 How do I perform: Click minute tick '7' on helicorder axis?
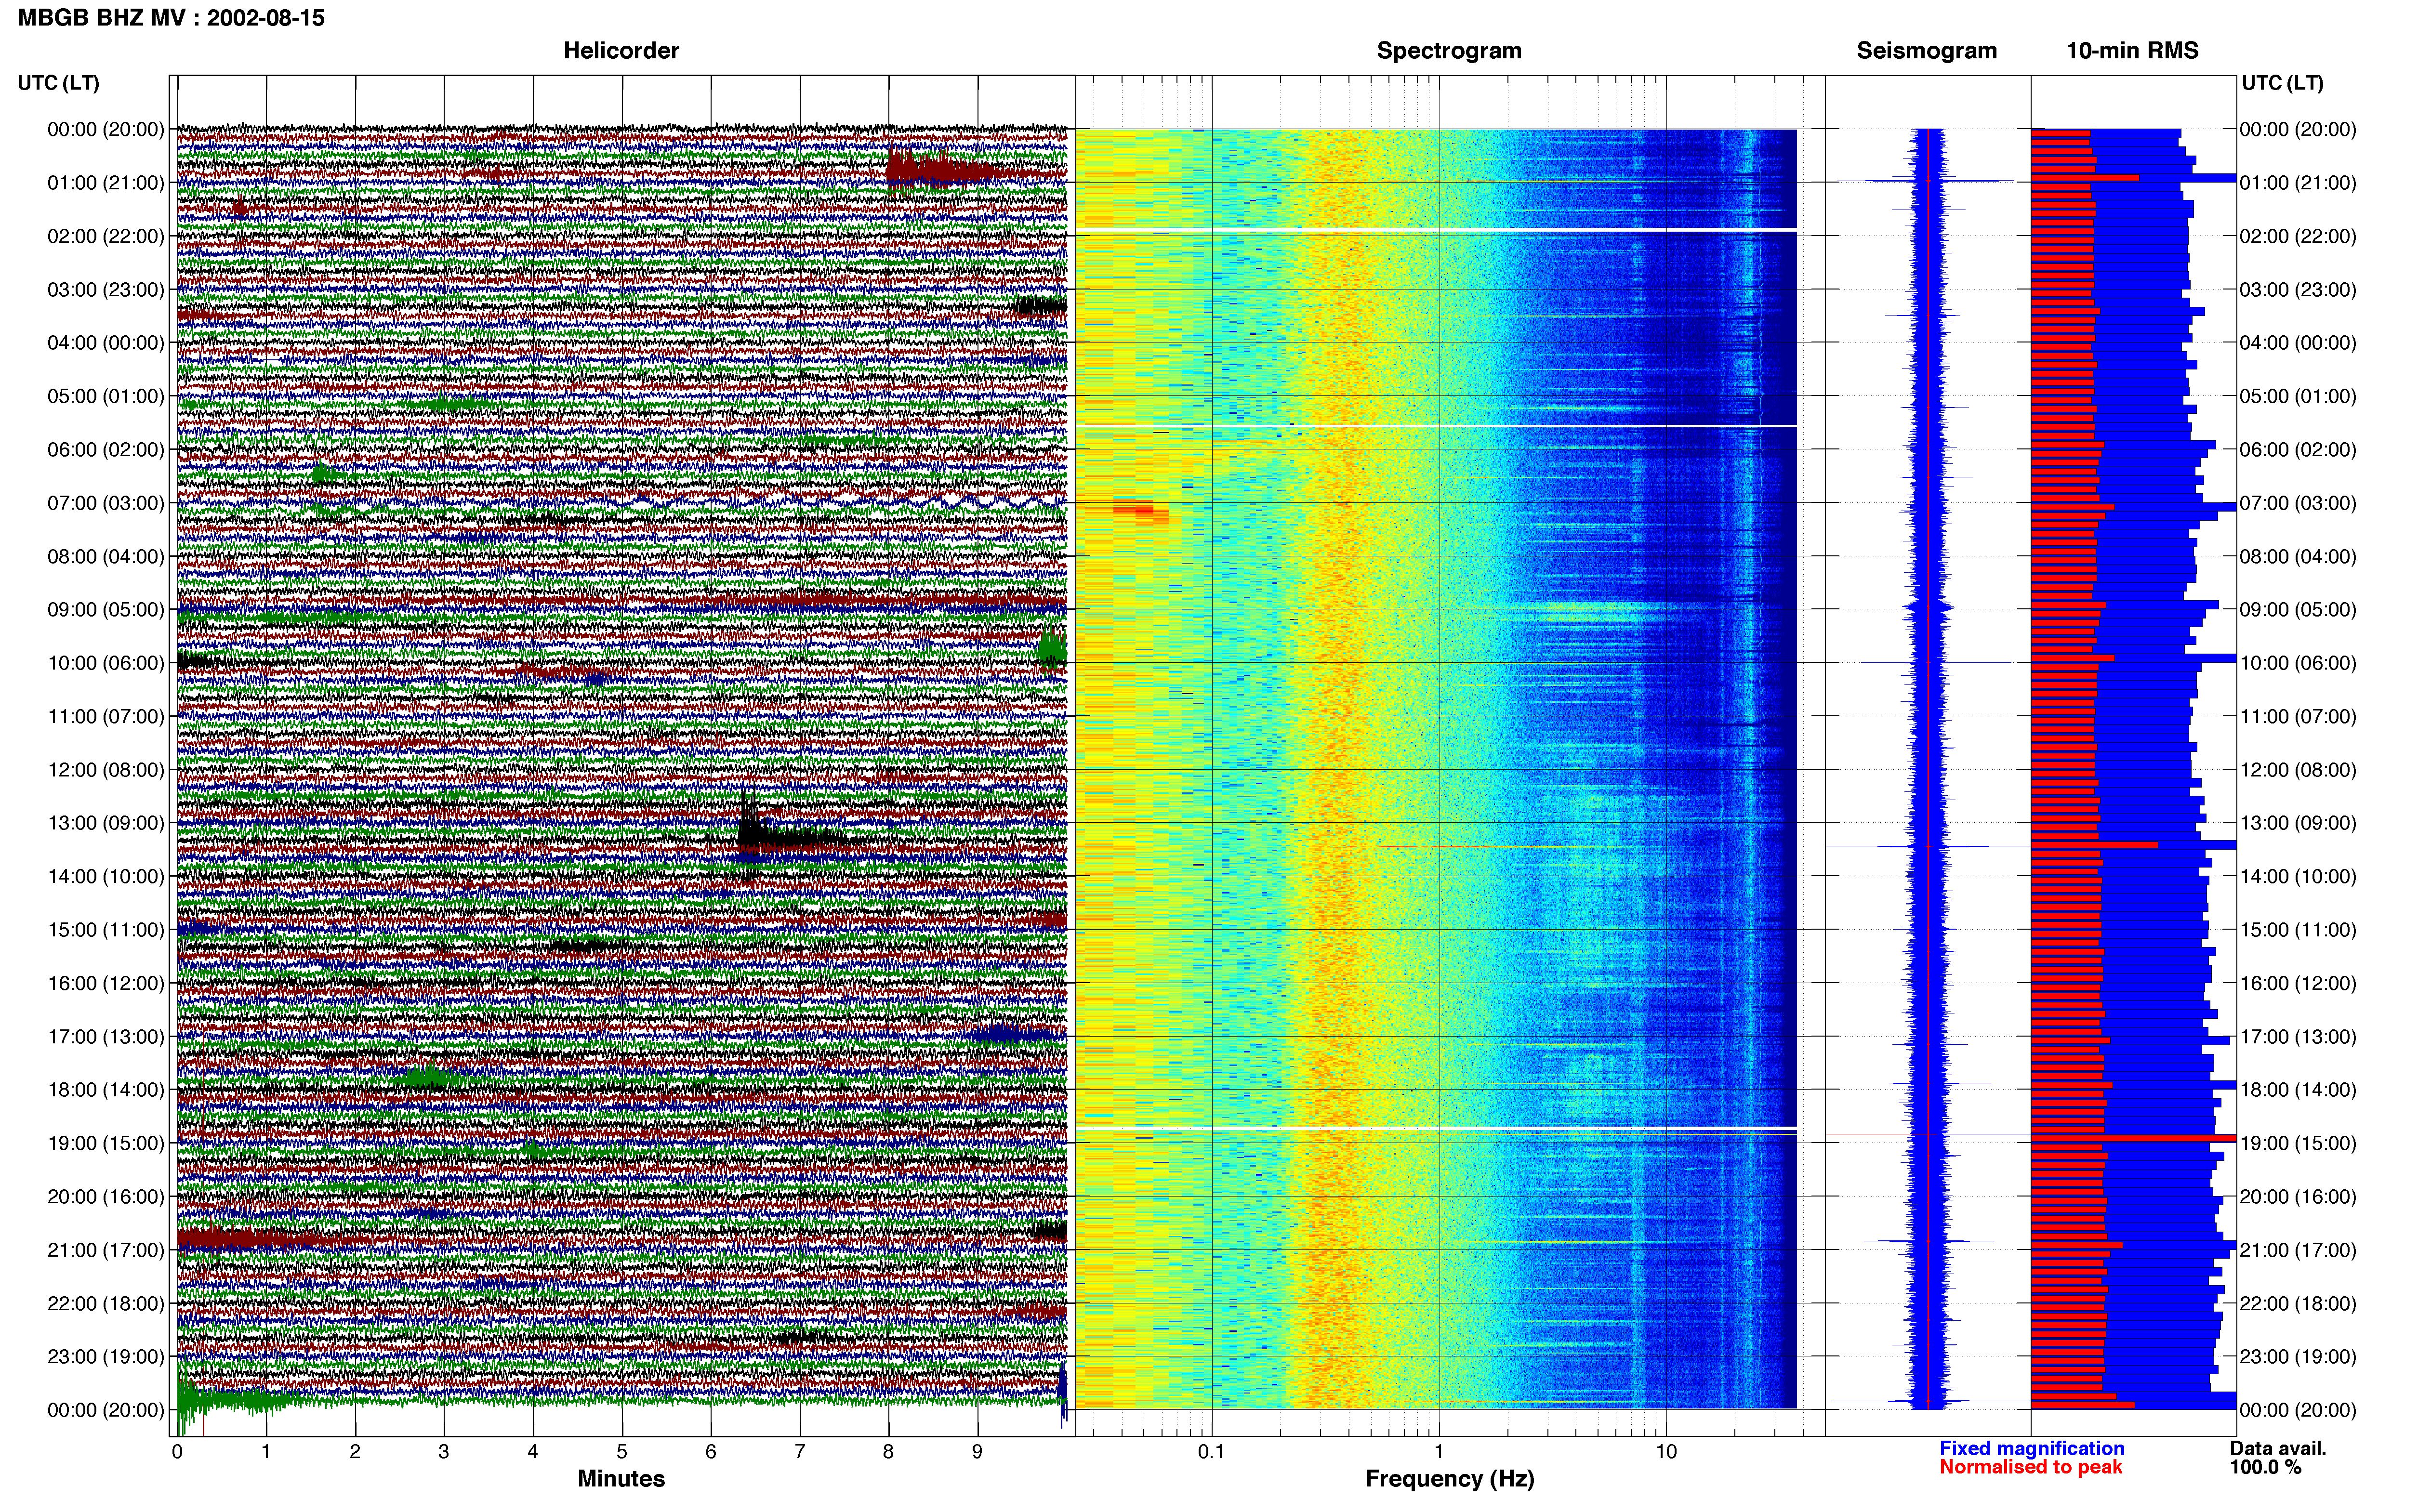tap(800, 1452)
